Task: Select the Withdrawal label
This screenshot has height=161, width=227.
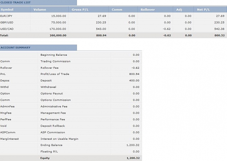Action: (x=48, y=87)
